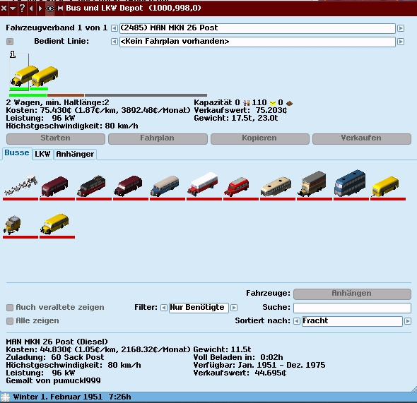This screenshot has height=403, width=417.
Task: Enable Auch veraltete zeigen checkbox
Action: click(x=10, y=308)
